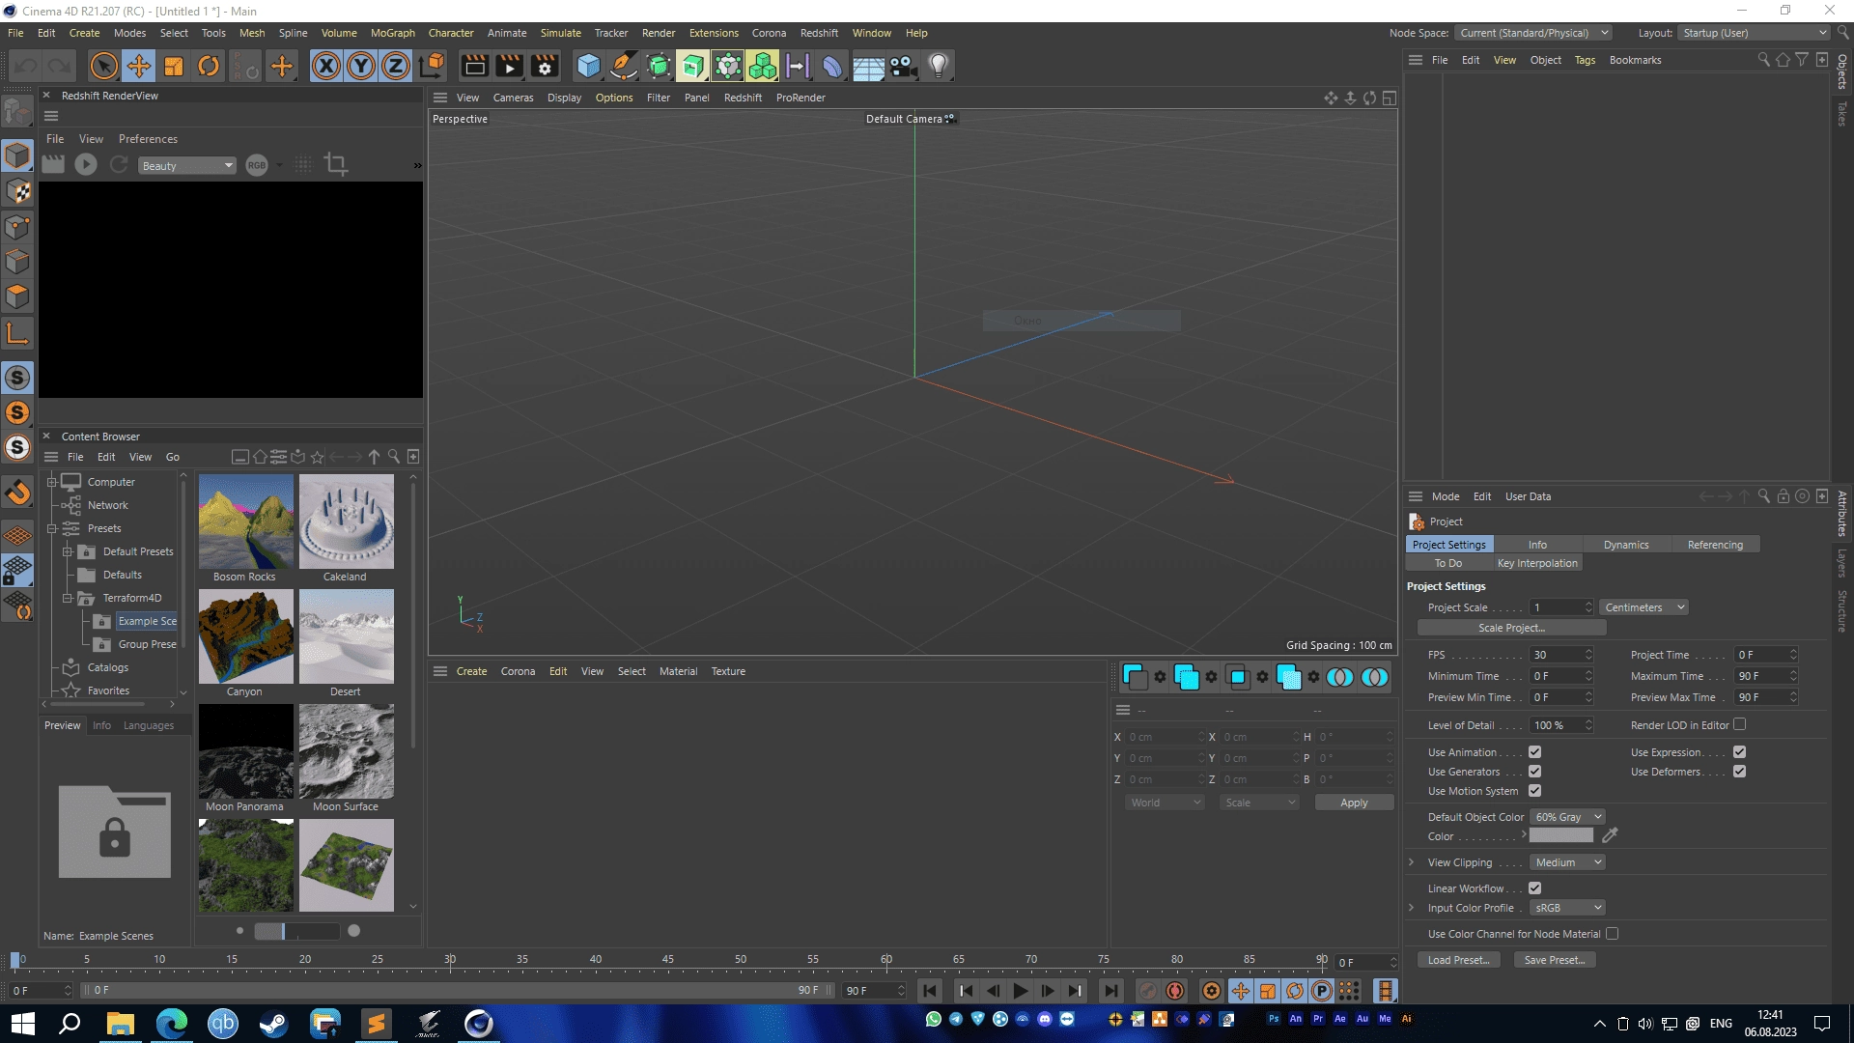Viewport: 1854px width, 1043px height.
Task: Open the World coordinate dropdown
Action: [1165, 803]
